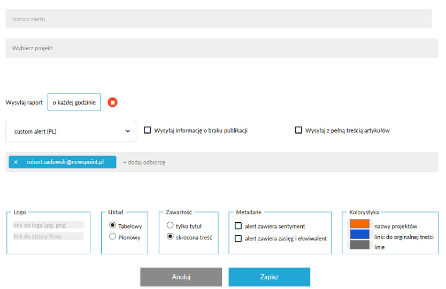446x289 pixels.
Task: Tick 'alert zawiera sentyment' checkbox
Action: tap(239, 226)
